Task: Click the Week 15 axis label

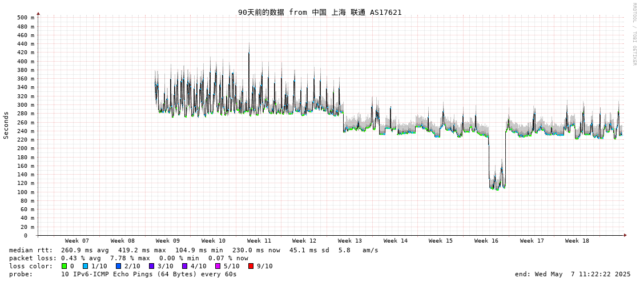Action: pyautogui.click(x=441, y=241)
